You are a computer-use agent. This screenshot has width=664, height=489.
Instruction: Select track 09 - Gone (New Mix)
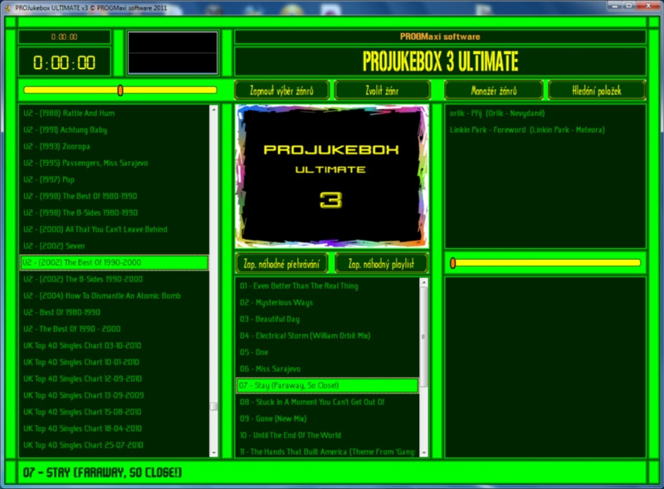[x=327, y=418]
